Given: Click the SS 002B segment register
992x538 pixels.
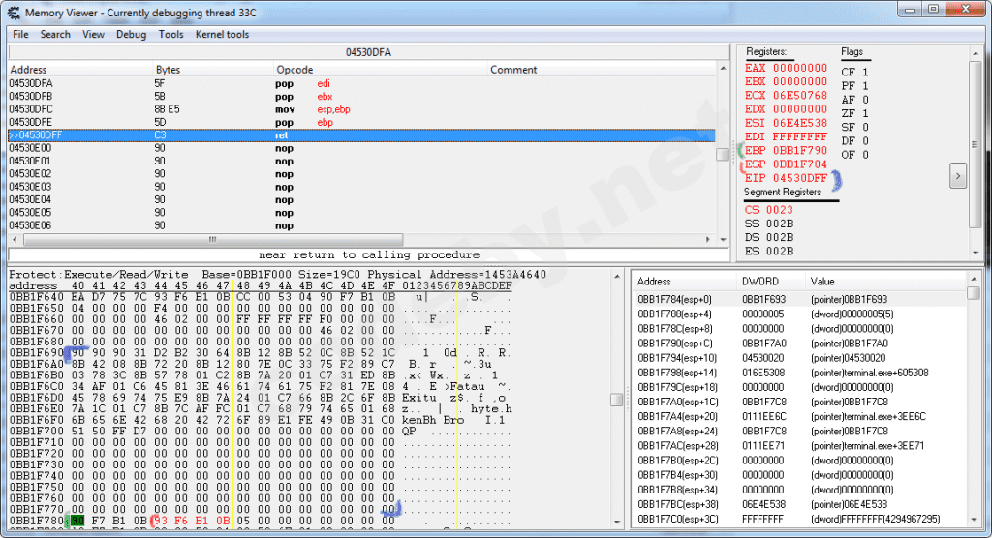Looking at the screenshot, I should (768, 224).
